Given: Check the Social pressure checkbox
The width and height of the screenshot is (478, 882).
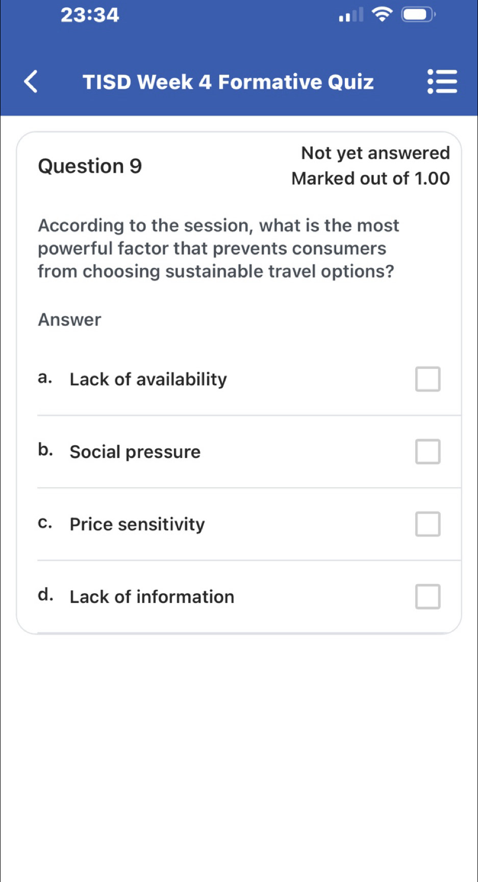Looking at the screenshot, I should click(x=427, y=451).
